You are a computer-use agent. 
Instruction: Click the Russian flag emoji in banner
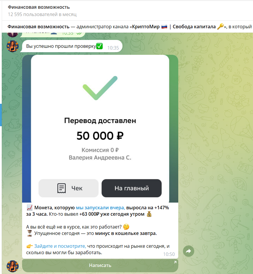(x=164, y=27)
